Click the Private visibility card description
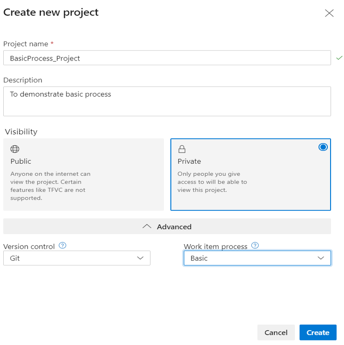 [212, 182]
